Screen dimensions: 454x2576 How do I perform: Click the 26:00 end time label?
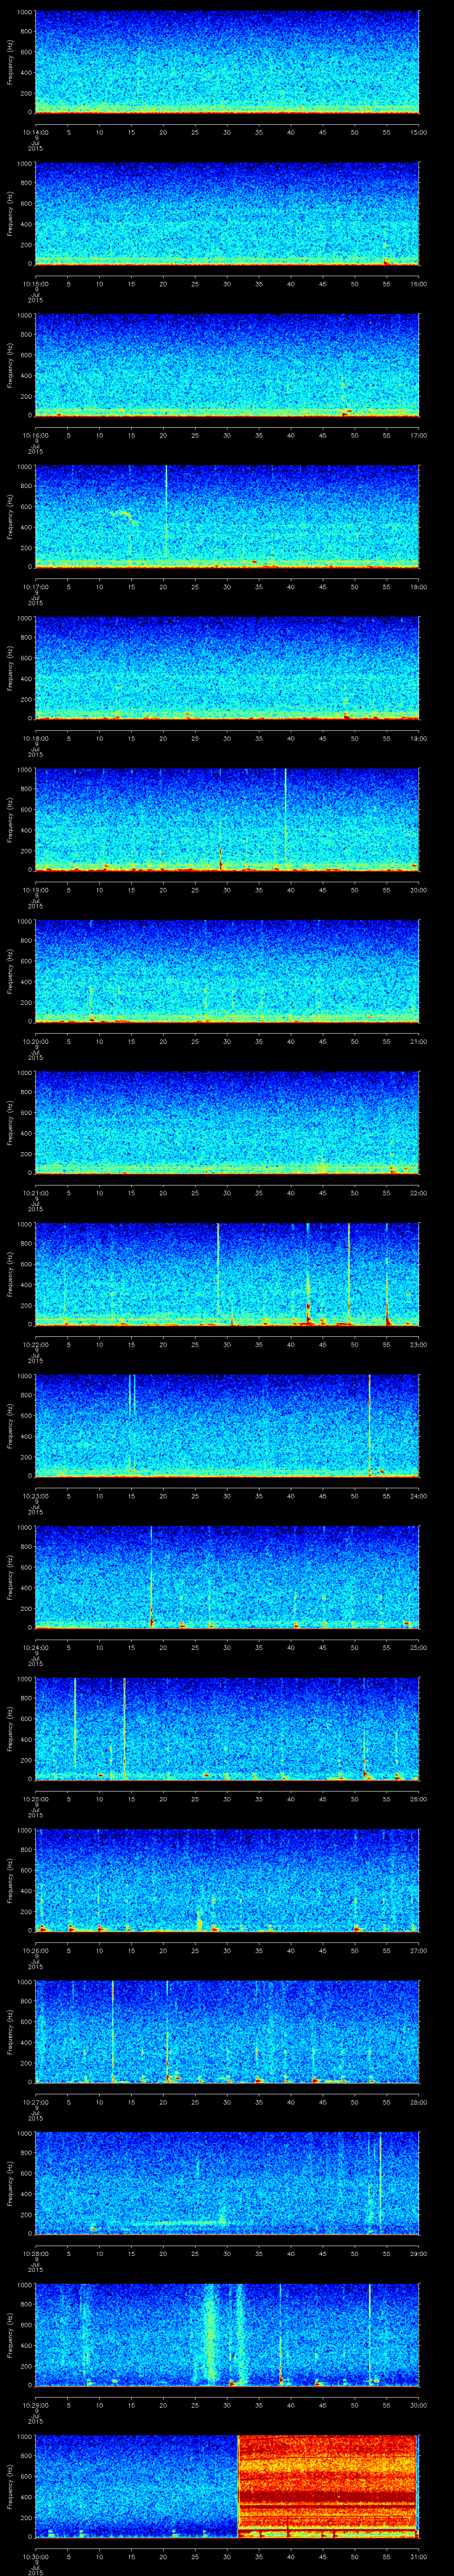(x=419, y=1799)
